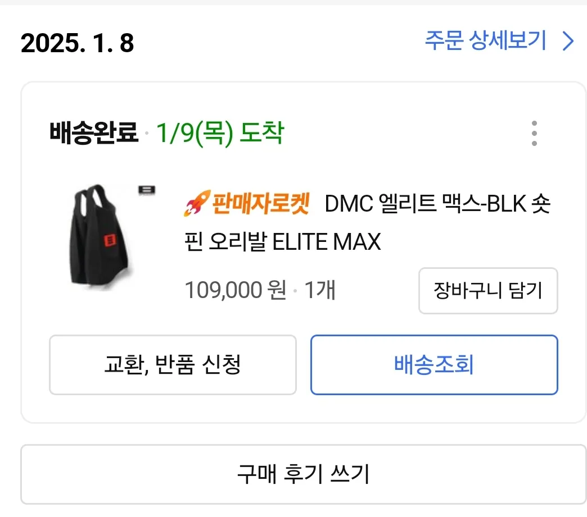Click the chevron arrow beside 주문 상세보기

[x=568, y=42]
